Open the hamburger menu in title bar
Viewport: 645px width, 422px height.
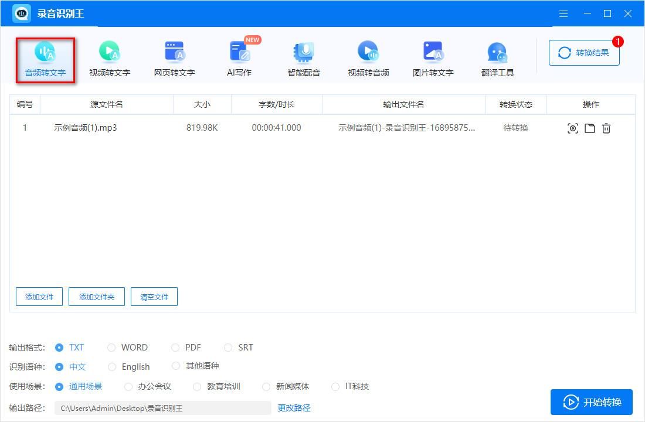563,13
